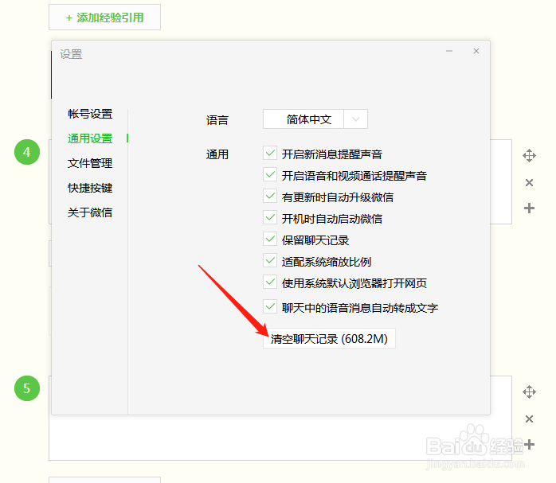Toggle 保留聊天记录 checkbox
This screenshot has width=556, height=483.
(x=270, y=239)
